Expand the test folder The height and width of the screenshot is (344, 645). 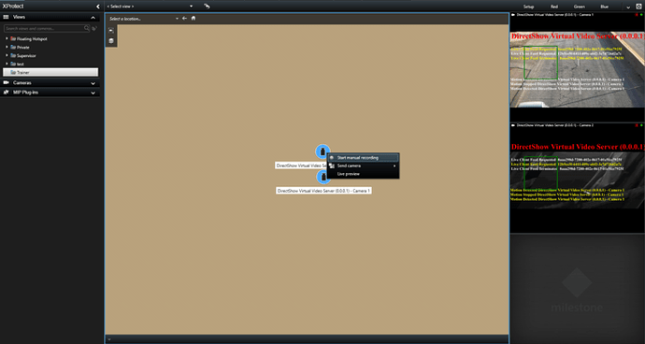pos(7,64)
